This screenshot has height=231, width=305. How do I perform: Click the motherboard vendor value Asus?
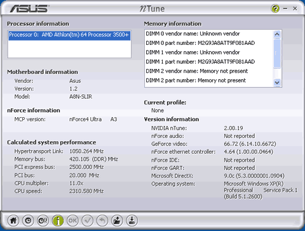(75, 81)
